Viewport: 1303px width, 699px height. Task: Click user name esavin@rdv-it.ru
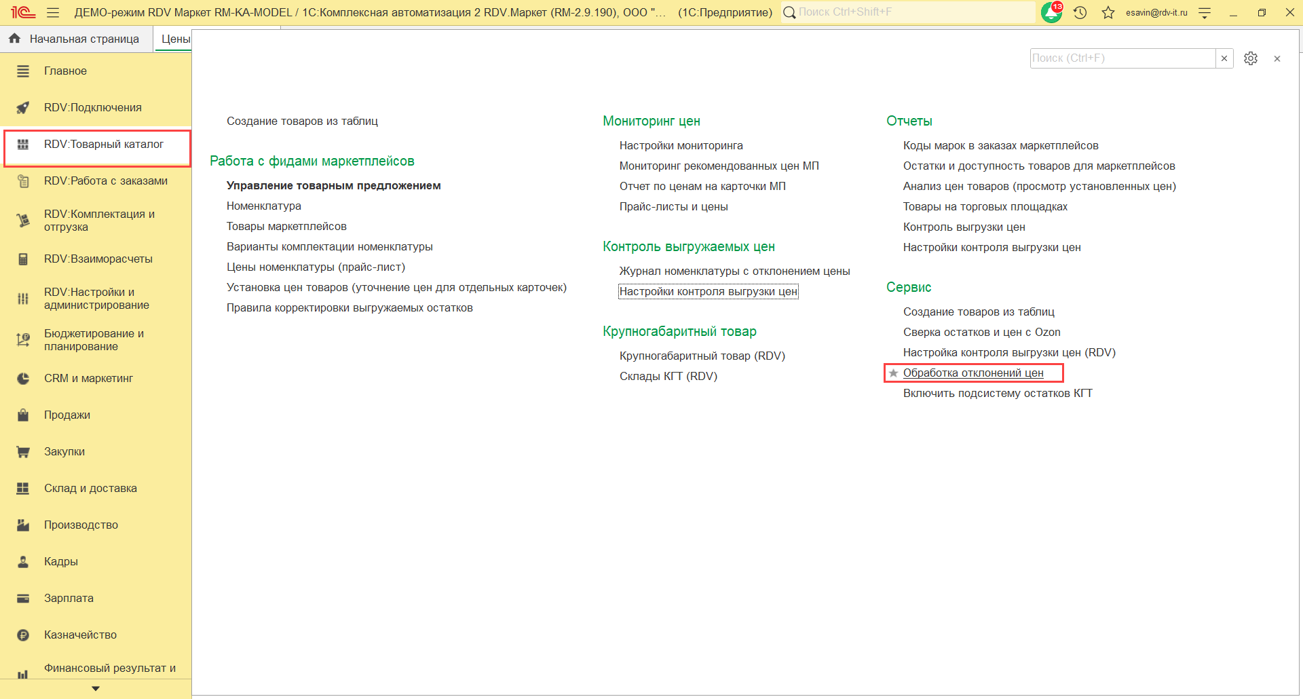pos(1156,12)
